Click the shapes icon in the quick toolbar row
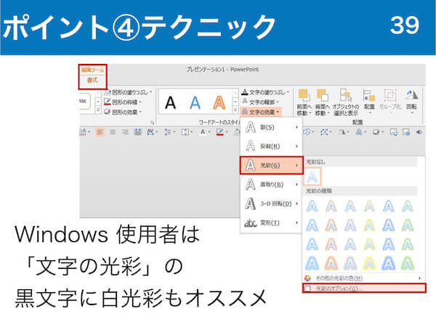Viewport: 436px width, 327px height. pos(307,132)
